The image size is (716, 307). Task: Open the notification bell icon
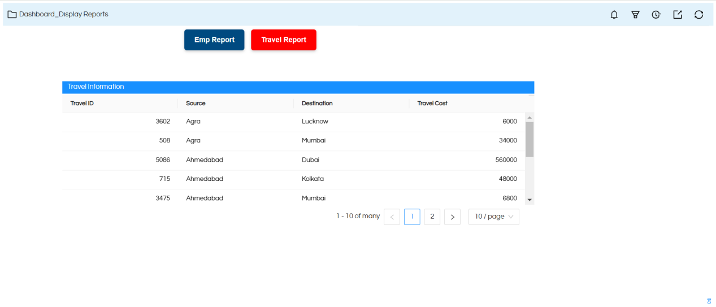pos(614,15)
